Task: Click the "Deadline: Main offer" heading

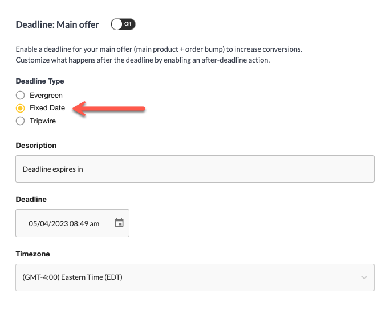Action: click(58, 24)
